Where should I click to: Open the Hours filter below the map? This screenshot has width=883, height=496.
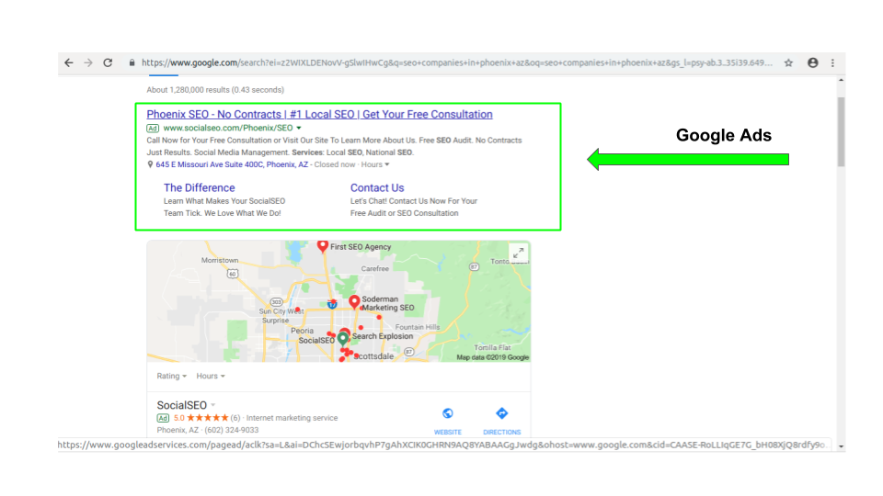click(211, 377)
